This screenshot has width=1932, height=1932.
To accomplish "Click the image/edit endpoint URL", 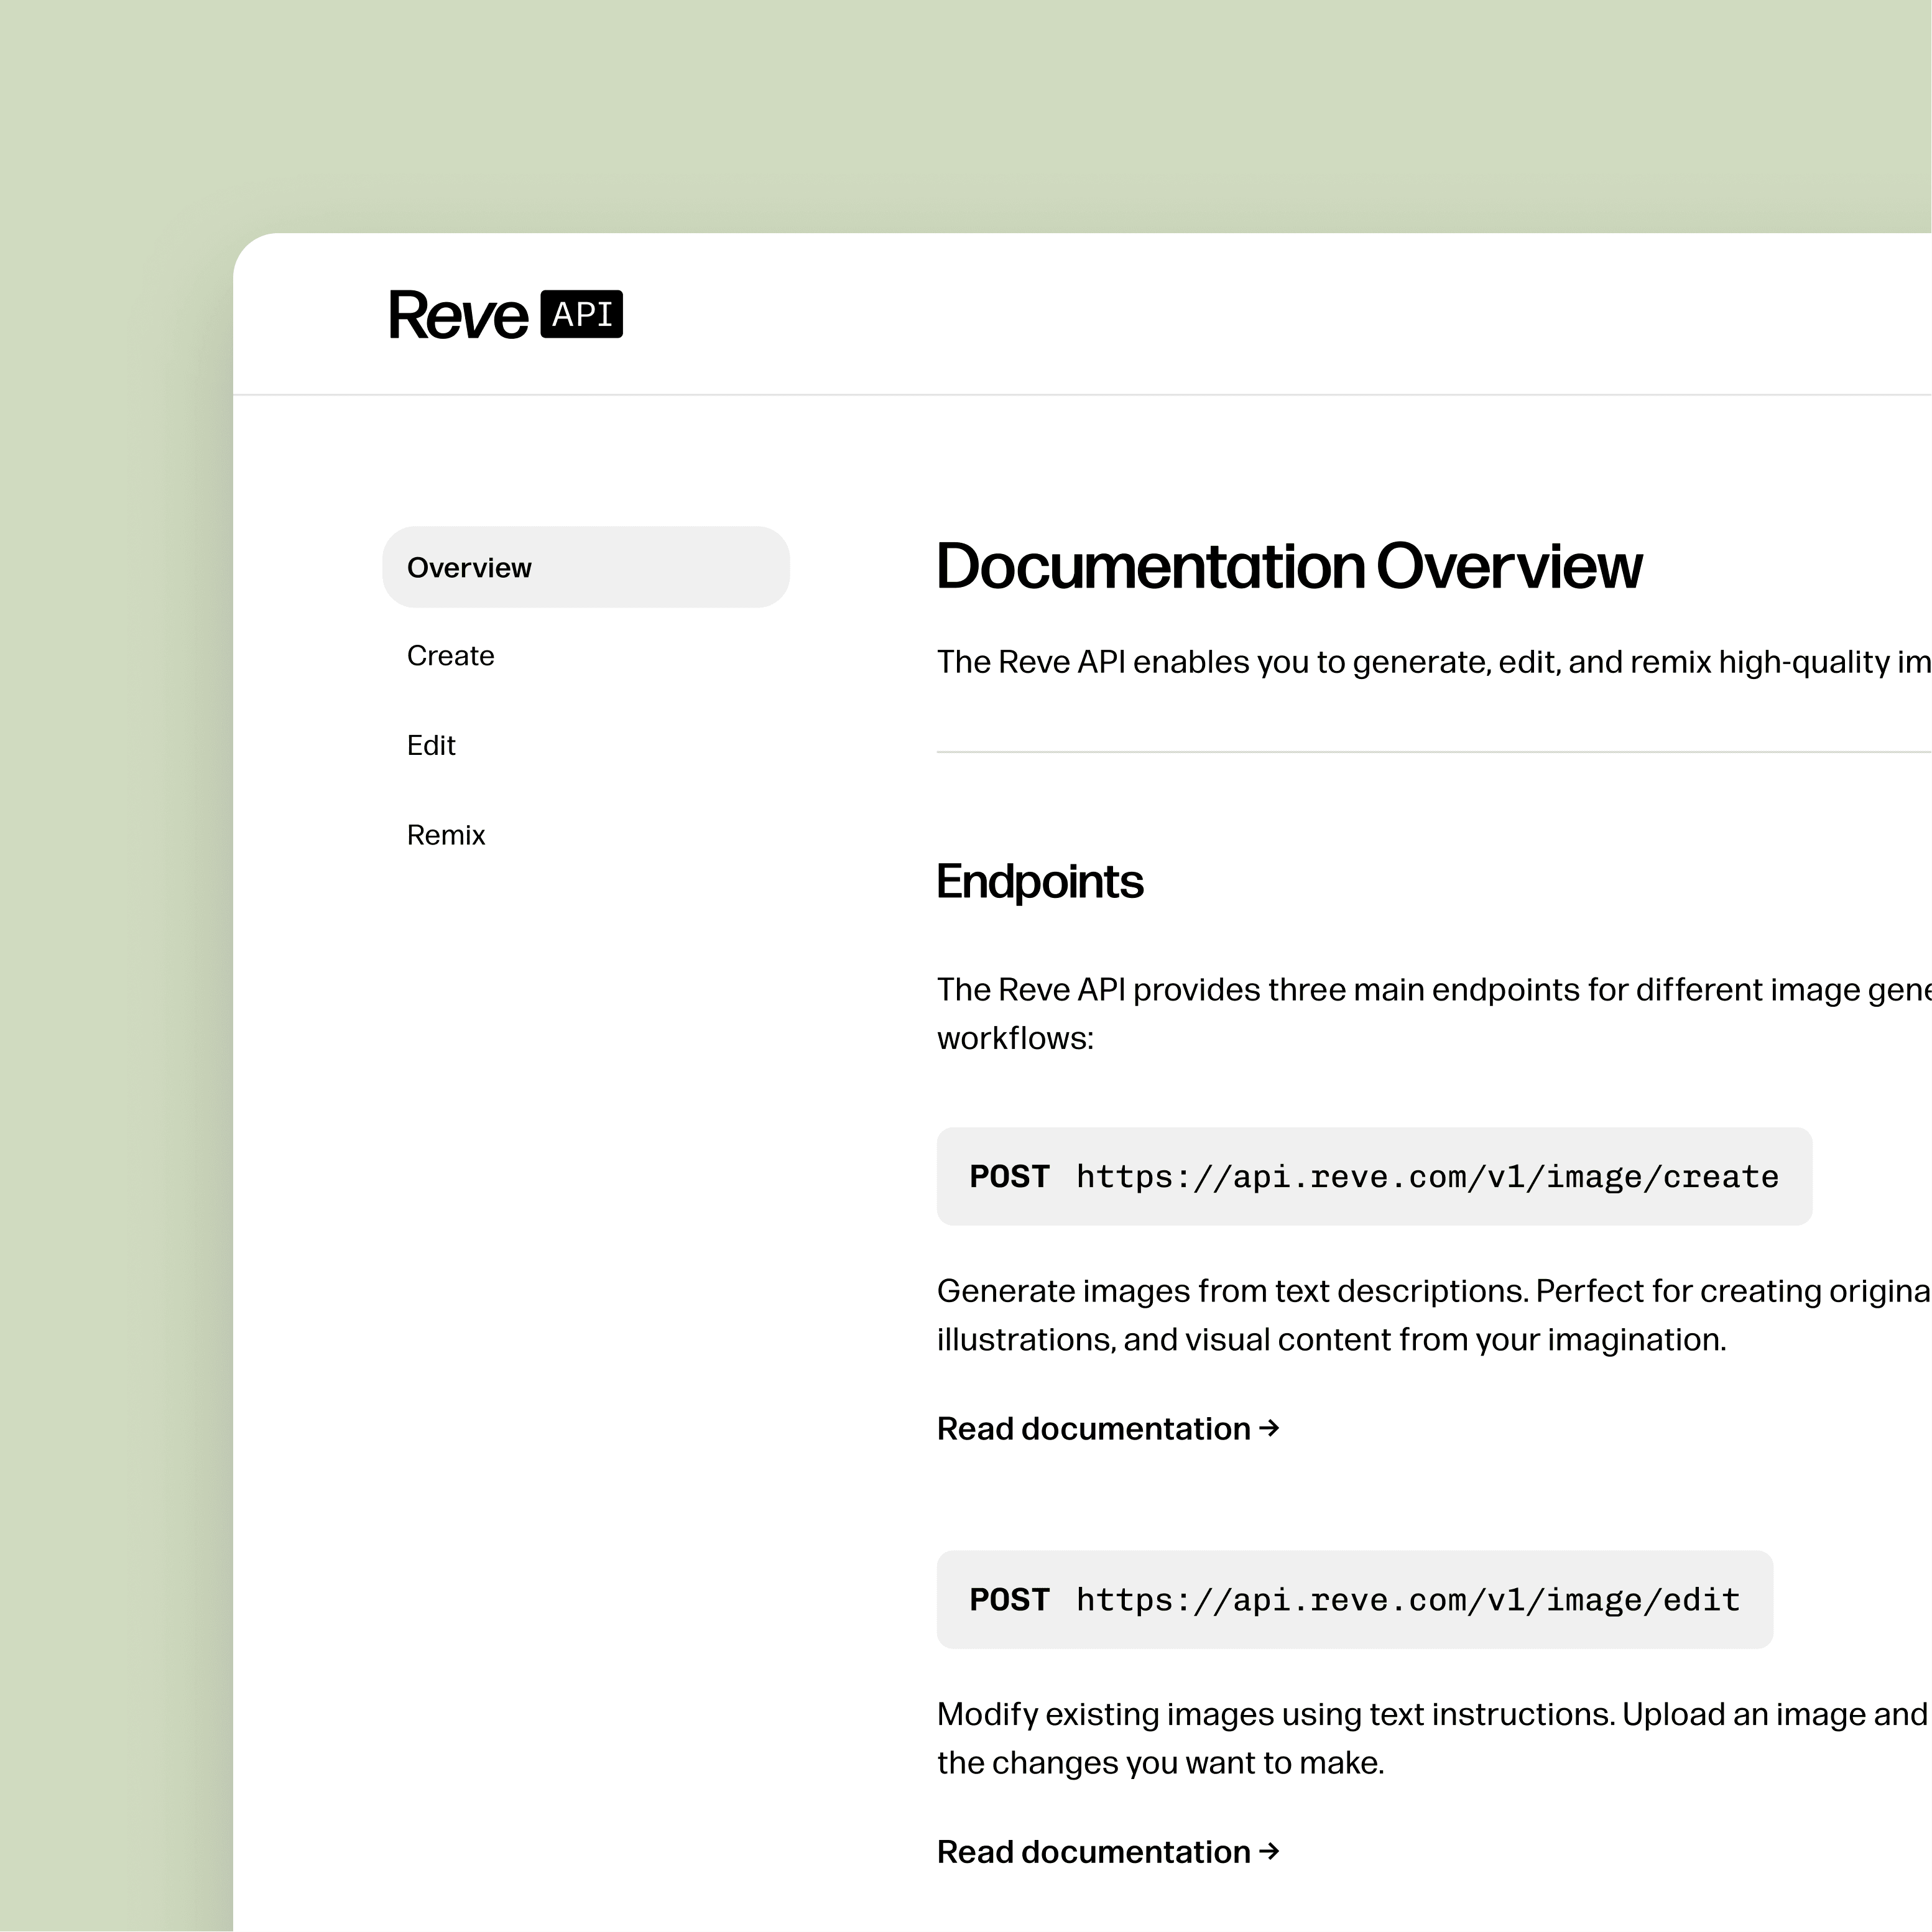I will [1407, 1600].
